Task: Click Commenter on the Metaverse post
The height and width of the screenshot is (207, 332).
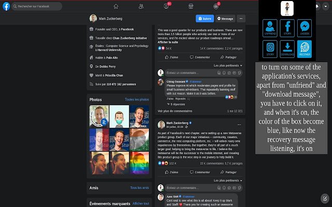Action: click(200, 172)
